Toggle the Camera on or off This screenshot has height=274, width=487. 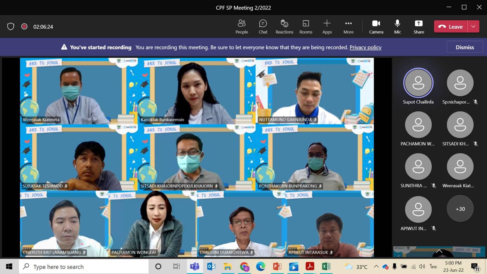click(x=376, y=27)
